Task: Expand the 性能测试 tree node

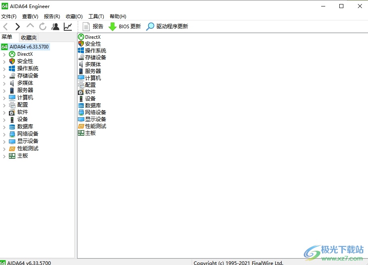Action: pyautogui.click(x=4, y=149)
